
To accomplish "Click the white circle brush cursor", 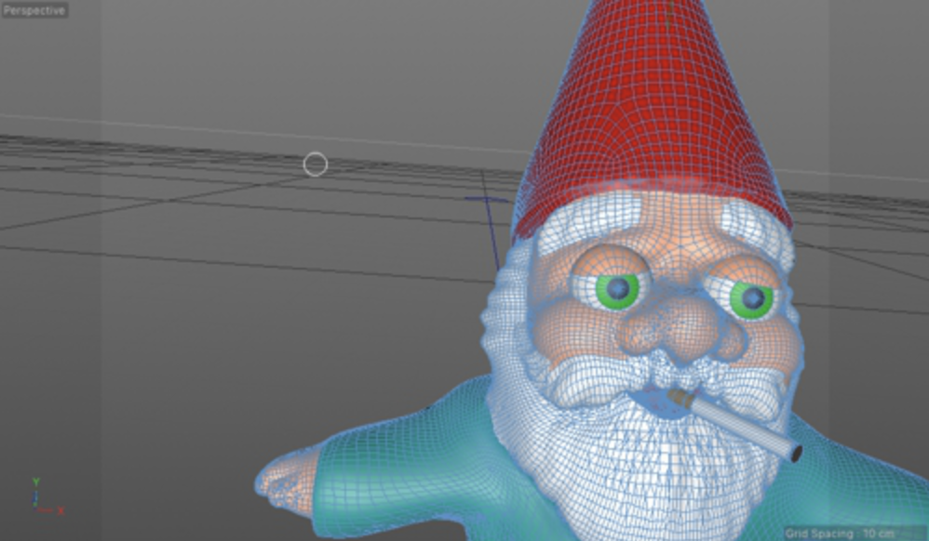I will tap(316, 165).
